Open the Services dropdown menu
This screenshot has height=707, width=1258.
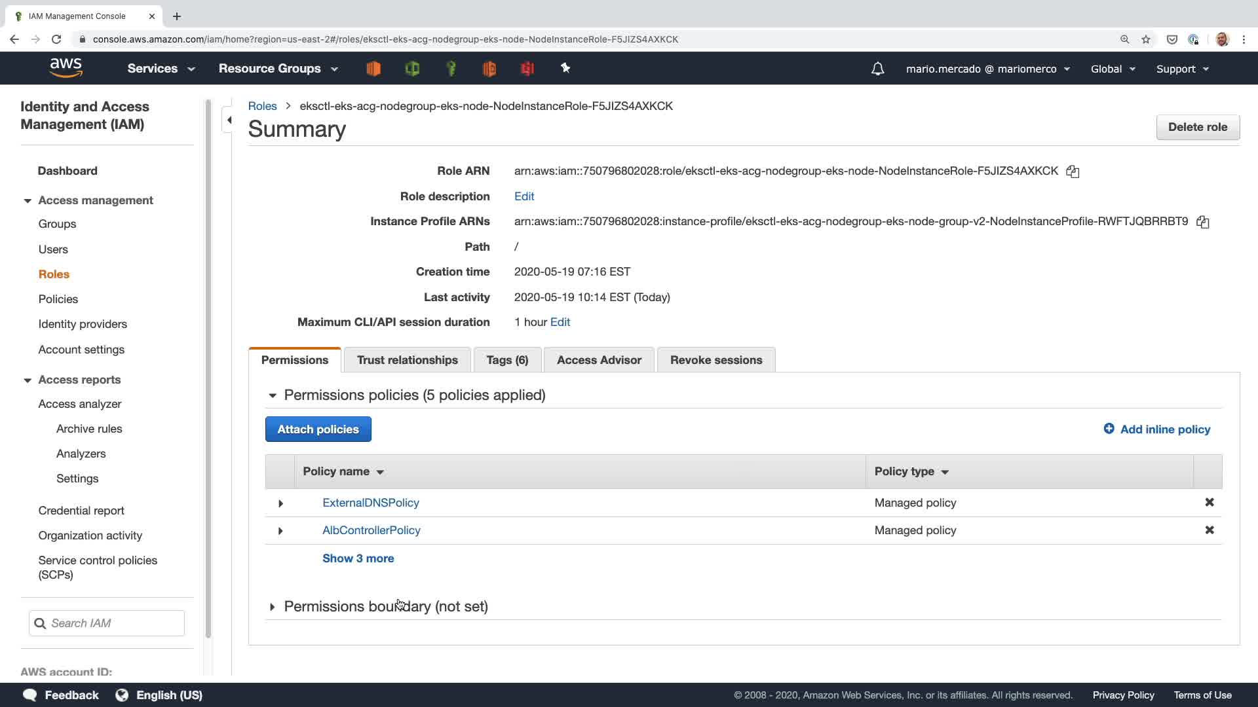(x=161, y=69)
